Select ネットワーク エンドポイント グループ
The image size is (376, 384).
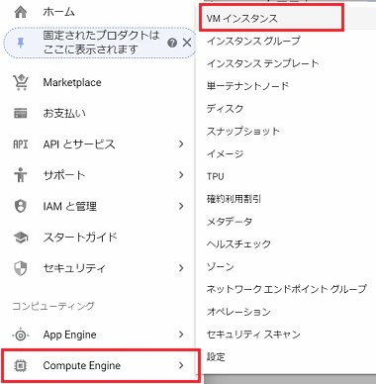click(286, 289)
